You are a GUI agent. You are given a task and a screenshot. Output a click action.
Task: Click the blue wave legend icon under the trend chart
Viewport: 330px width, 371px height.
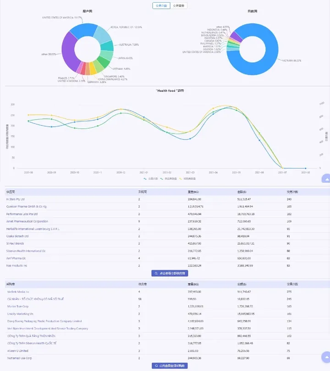145,179
